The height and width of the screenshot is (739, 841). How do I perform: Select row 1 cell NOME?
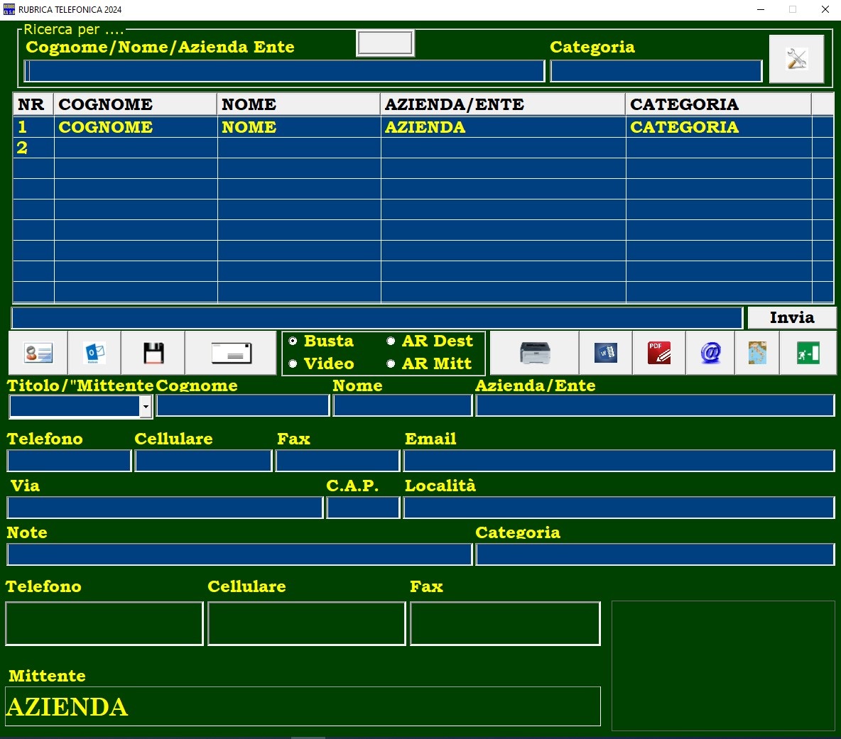tap(299, 127)
